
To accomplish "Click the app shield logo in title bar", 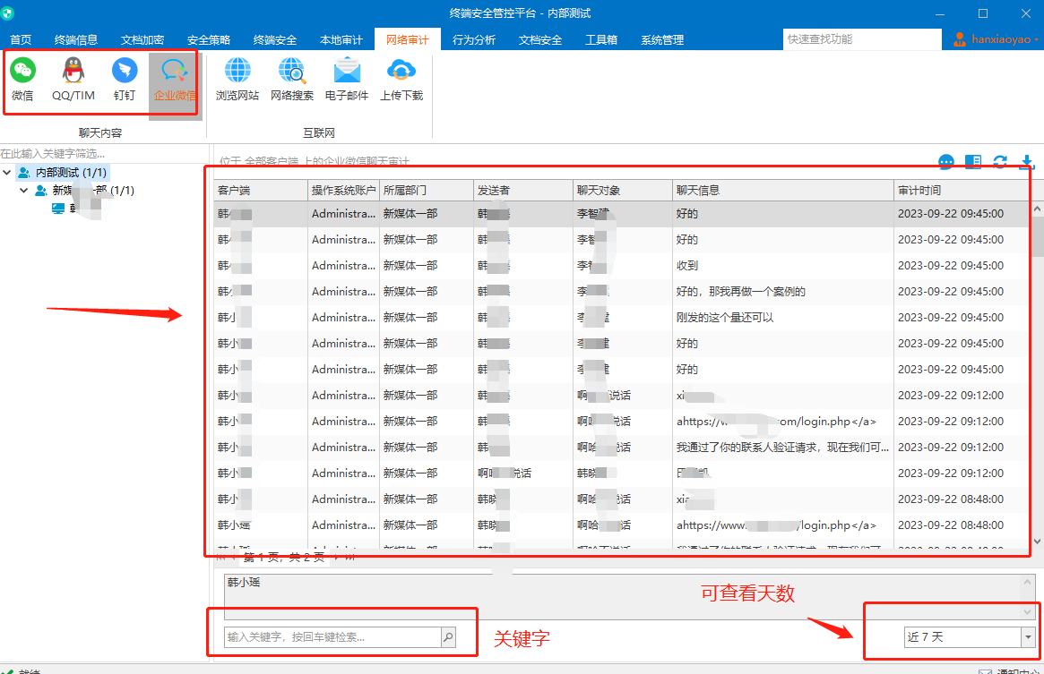I will point(8,13).
